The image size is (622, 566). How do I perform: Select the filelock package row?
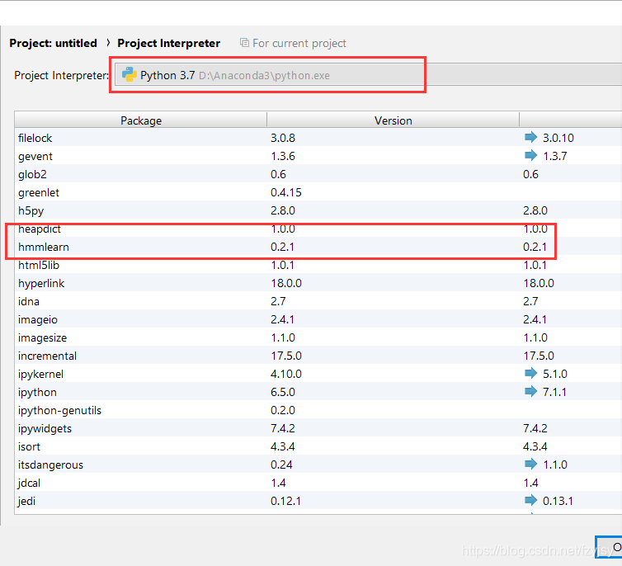coord(318,138)
